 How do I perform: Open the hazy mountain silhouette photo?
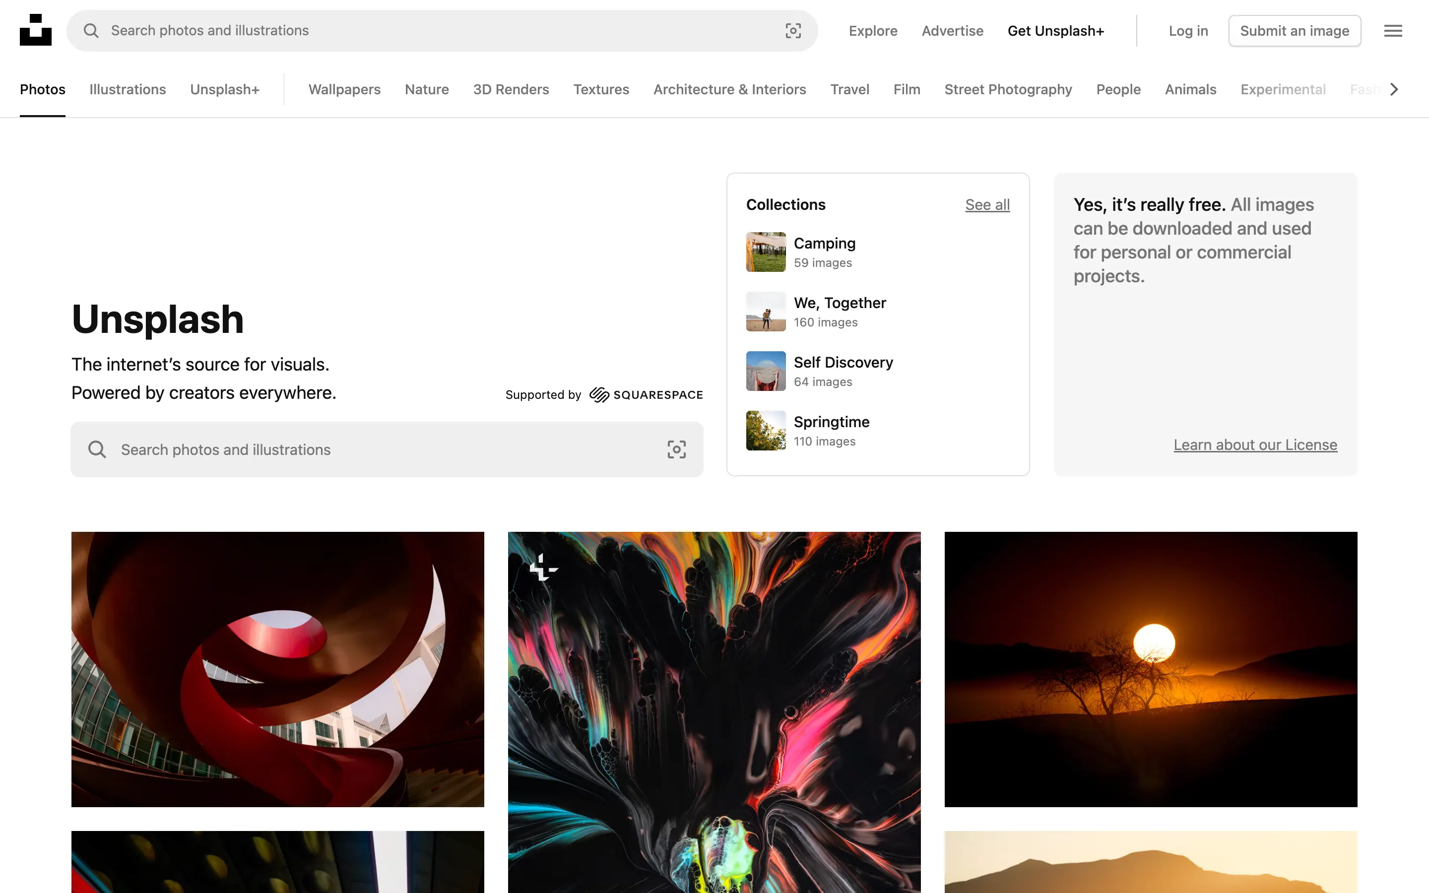[x=1151, y=862]
